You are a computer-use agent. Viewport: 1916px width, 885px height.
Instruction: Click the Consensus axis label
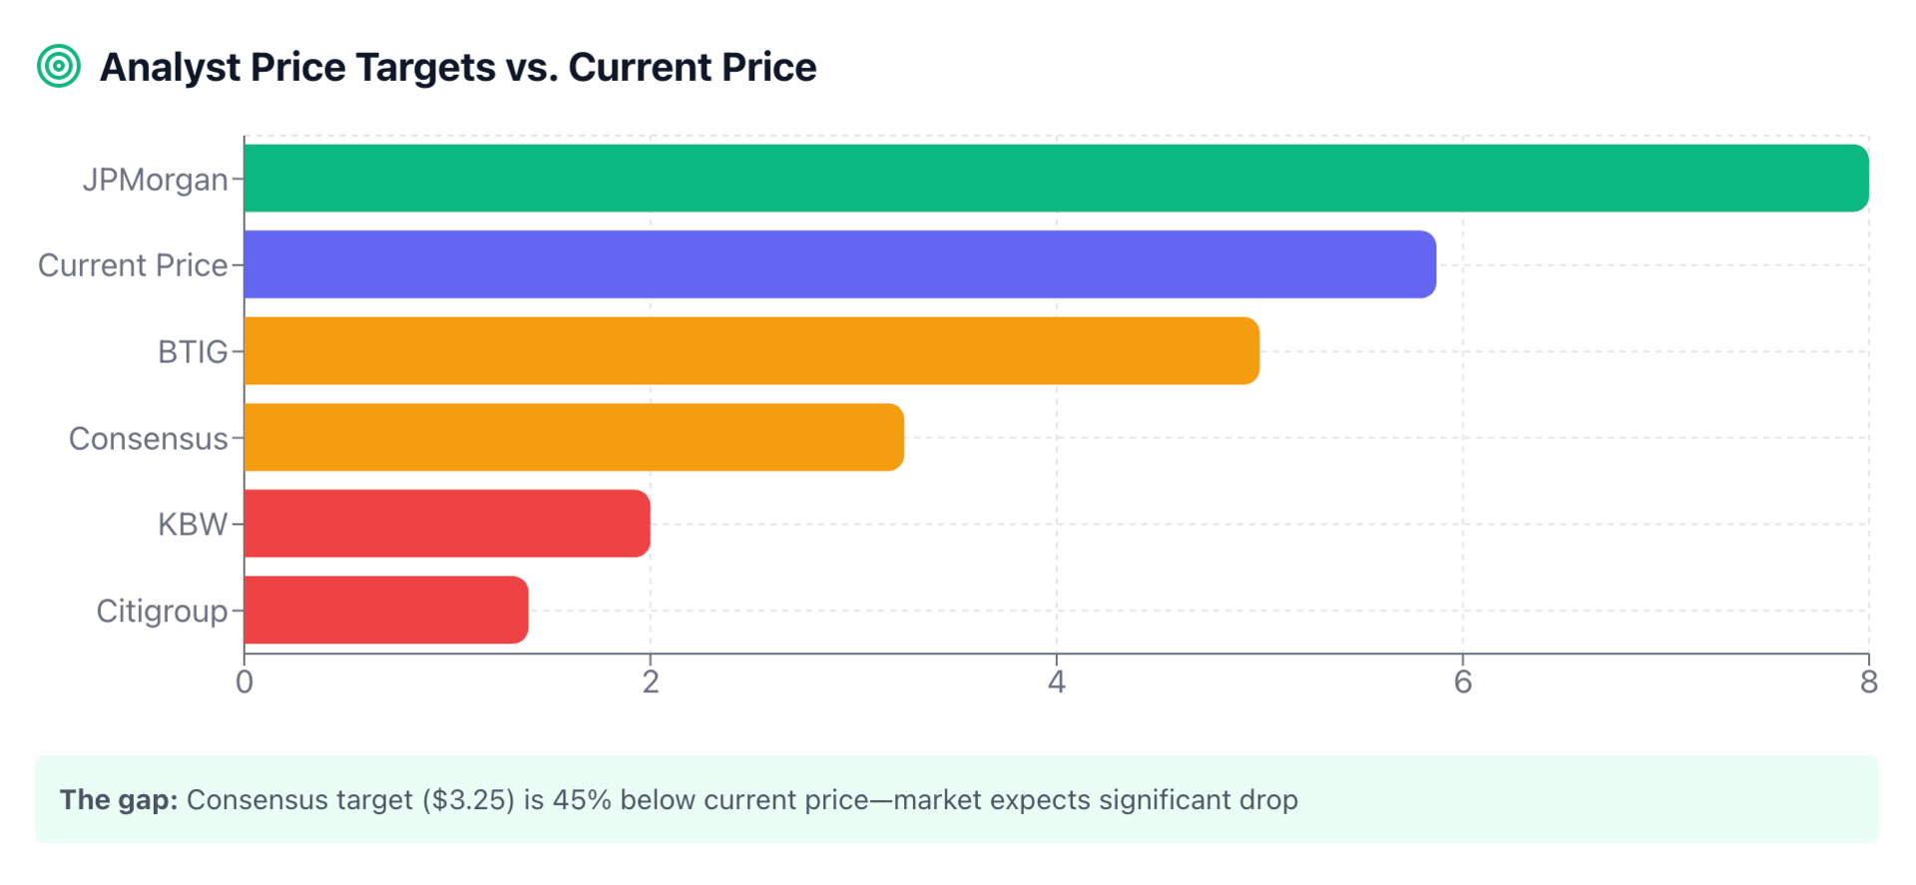148,439
